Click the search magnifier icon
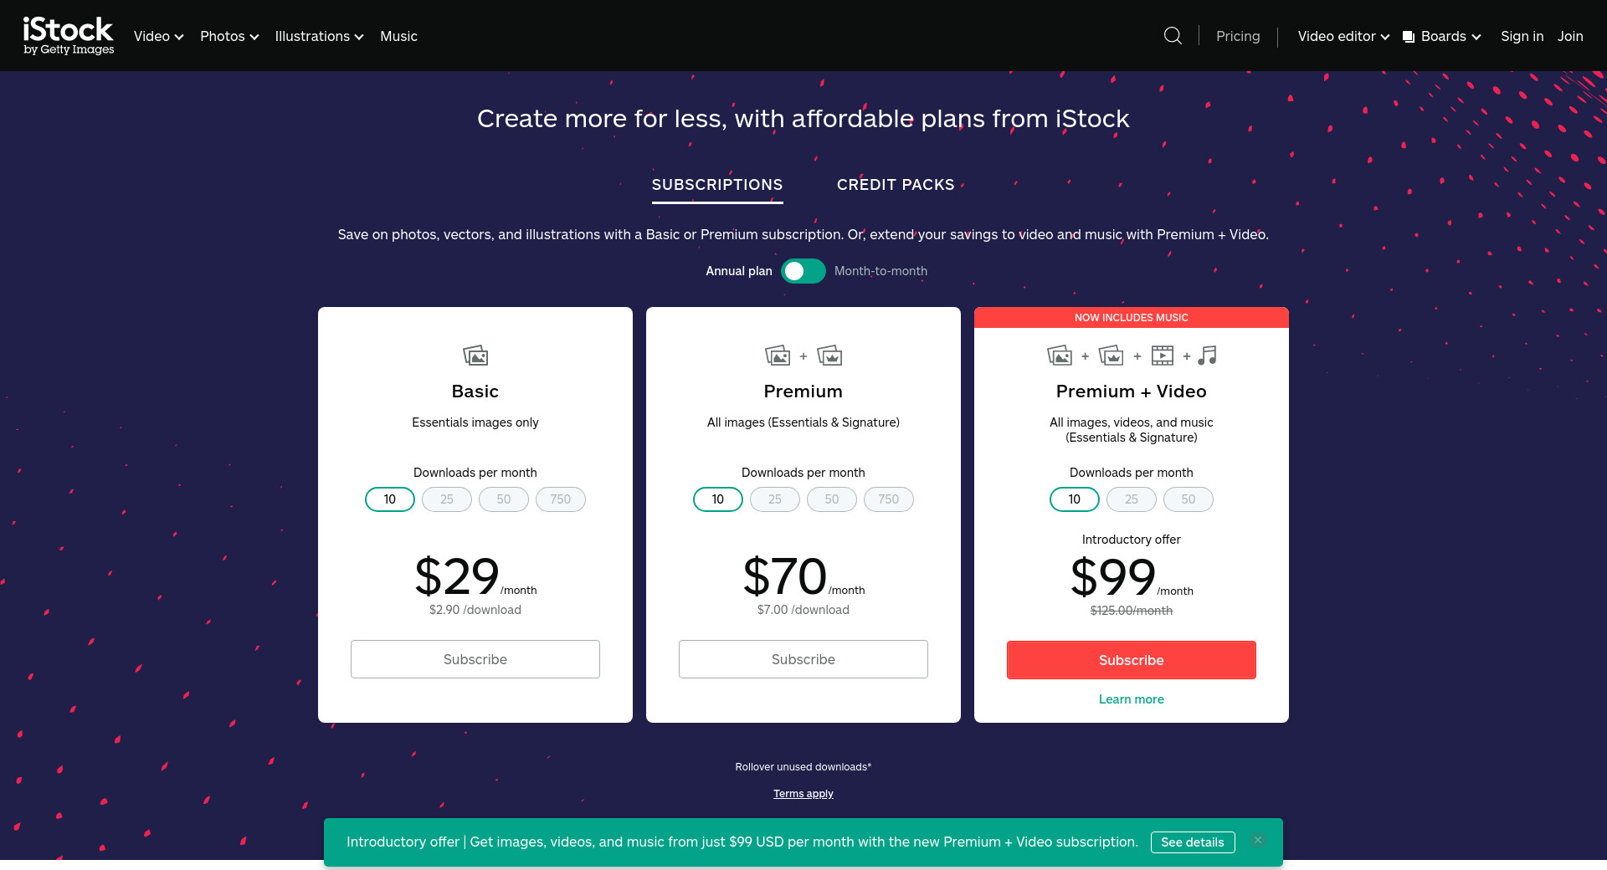The width and height of the screenshot is (1607, 870). [x=1173, y=36]
